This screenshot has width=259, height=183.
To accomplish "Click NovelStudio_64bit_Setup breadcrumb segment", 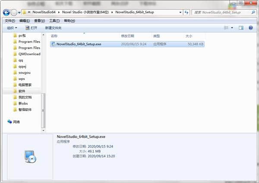I will 135,12.
